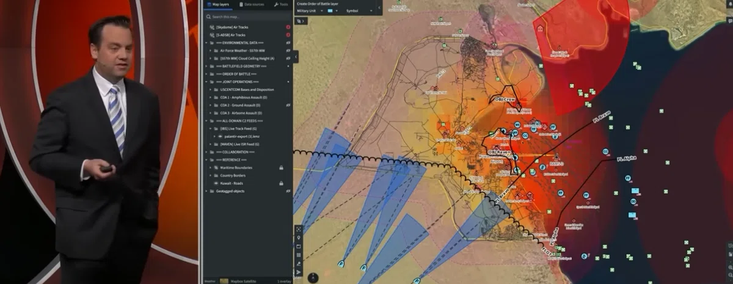Select COA 3 - Airborne Assault
Viewport: 733px width, 284px height.
click(x=241, y=113)
